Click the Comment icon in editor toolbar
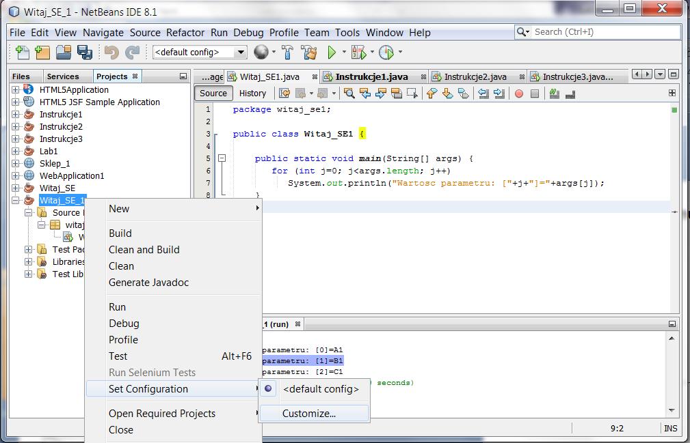690x443 pixels. [555, 93]
